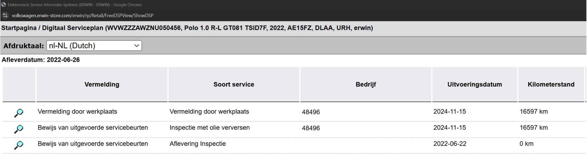Open details magnifier for Vermelding door werkplaats row
Image resolution: width=587 pixels, height=156 pixels.
19,113
